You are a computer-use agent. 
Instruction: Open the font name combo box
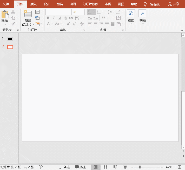pos(58,12)
